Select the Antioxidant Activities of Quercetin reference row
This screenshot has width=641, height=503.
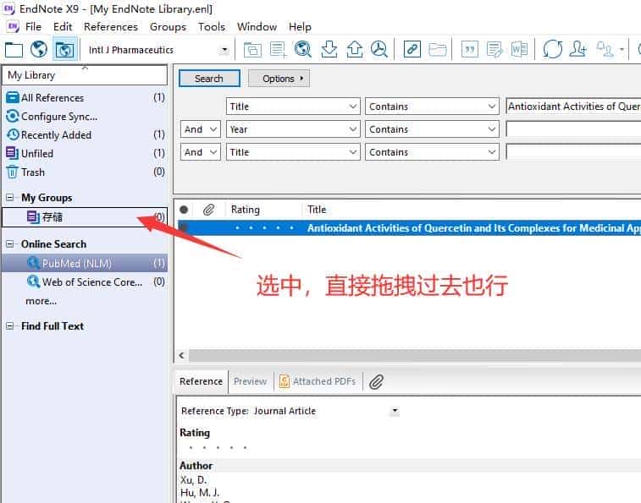409,227
